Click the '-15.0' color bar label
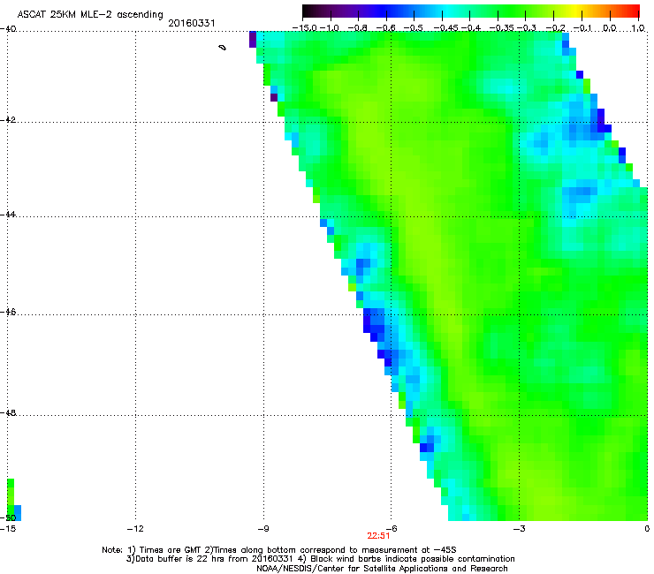Screen dimensions: 654x574 (x=304, y=28)
